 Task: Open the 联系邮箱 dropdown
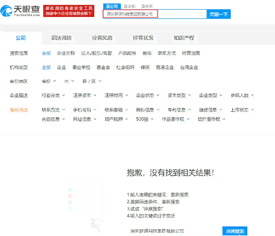click(116, 110)
